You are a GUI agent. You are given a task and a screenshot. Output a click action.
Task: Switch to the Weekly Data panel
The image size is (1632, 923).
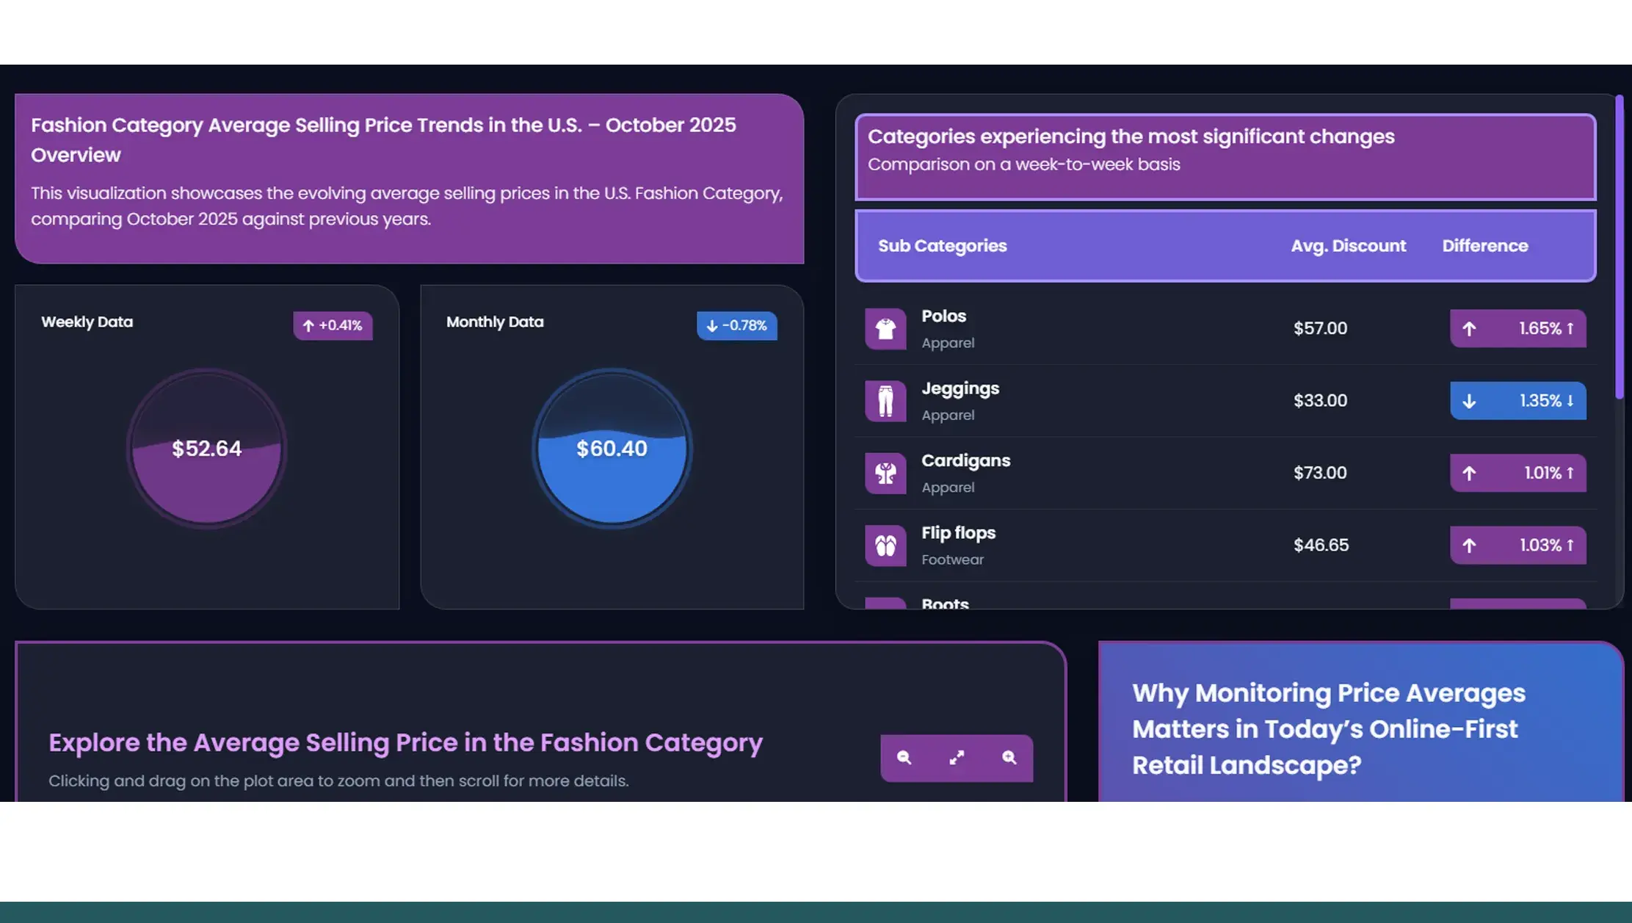(x=87, y=322)
